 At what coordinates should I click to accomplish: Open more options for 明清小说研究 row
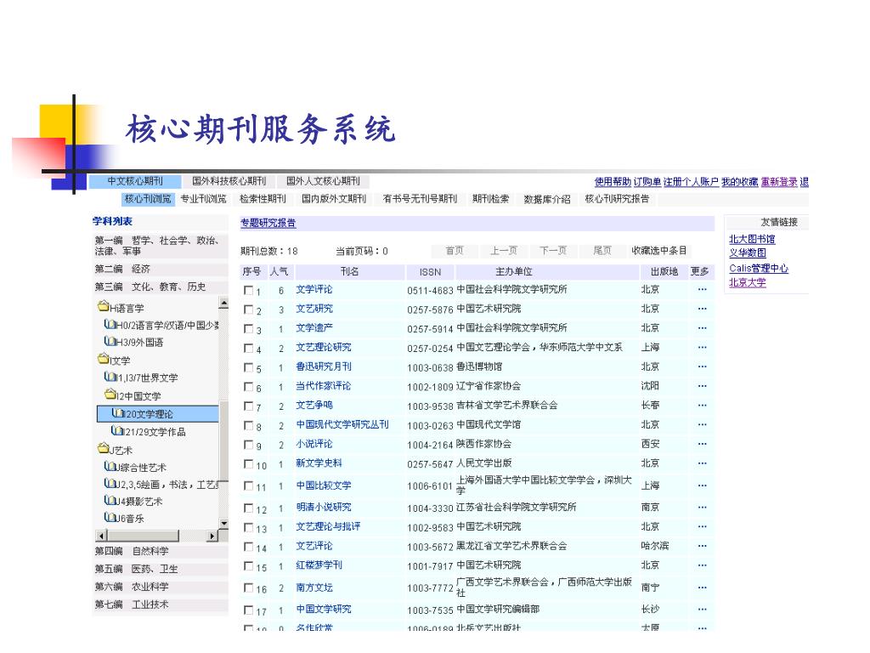click(702, 507)
